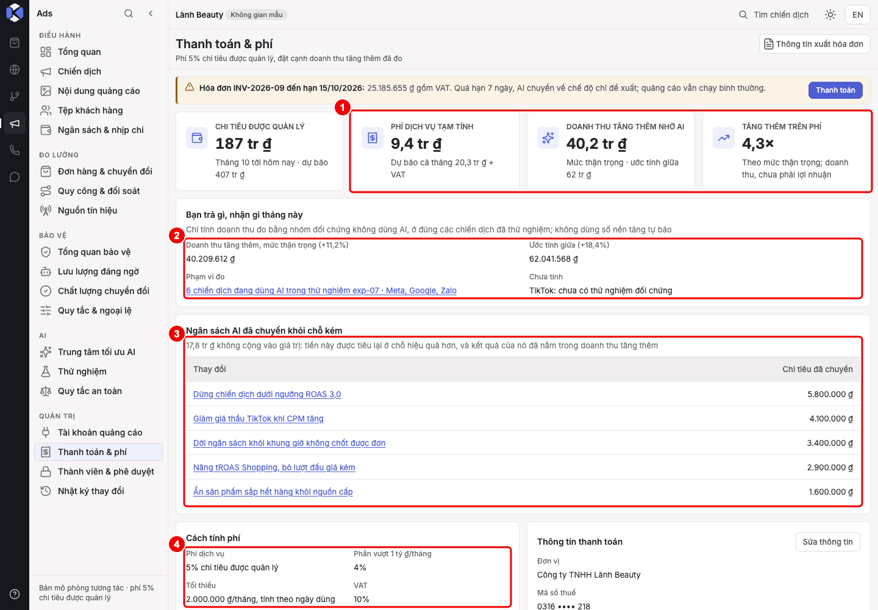Select 'Tệp khách hàng' in the sidebar

pos(98,110)
